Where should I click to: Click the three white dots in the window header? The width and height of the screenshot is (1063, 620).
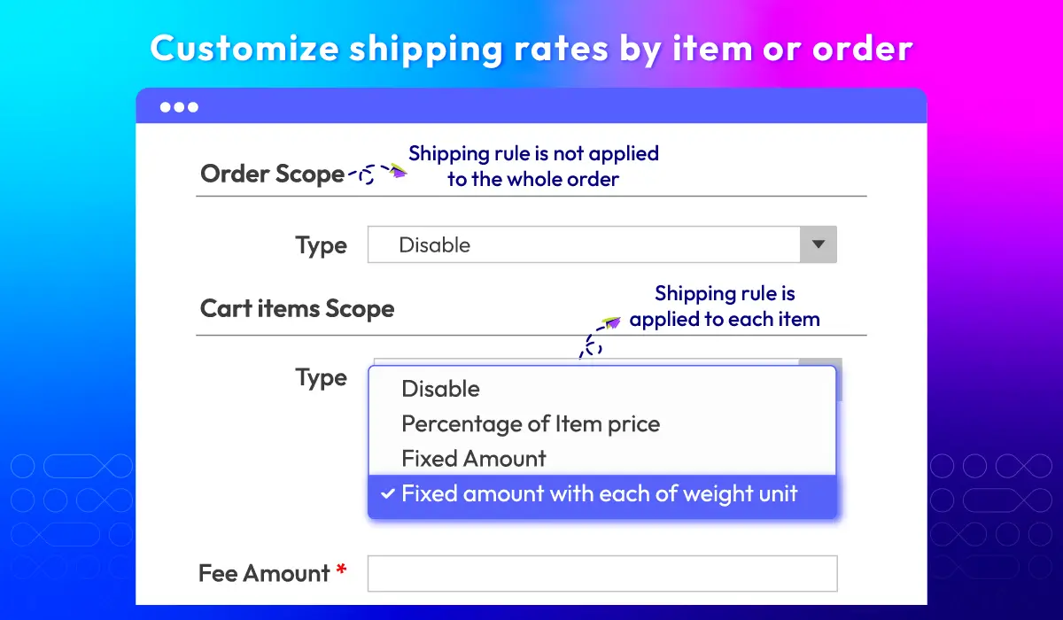pyautogui.click(x=179, y=107)
